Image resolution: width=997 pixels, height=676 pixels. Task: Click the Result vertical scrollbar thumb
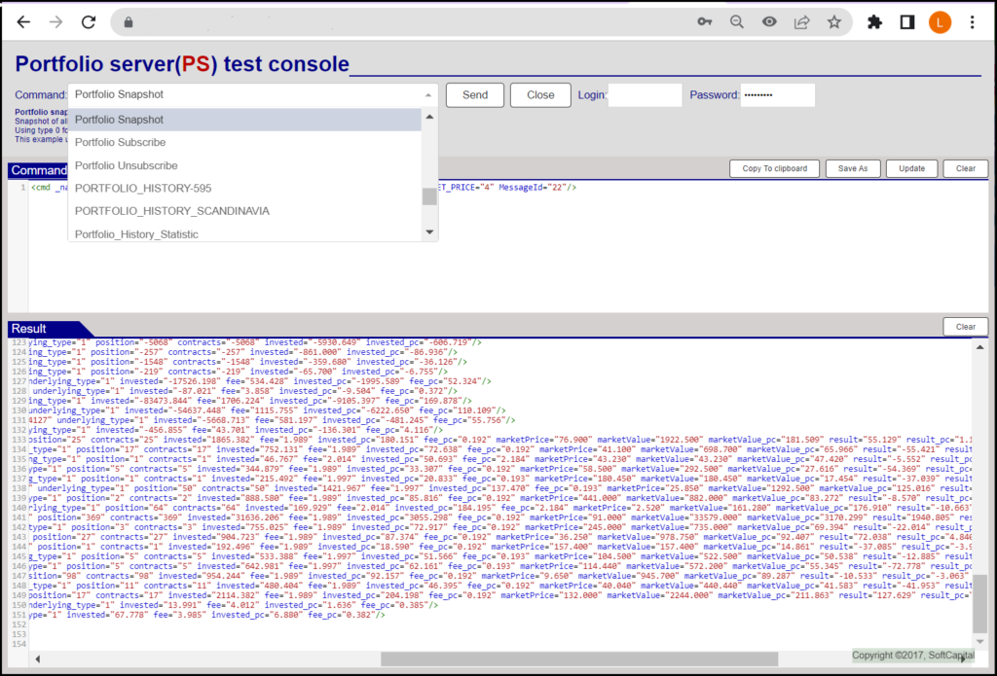click(x=980, y=604)
